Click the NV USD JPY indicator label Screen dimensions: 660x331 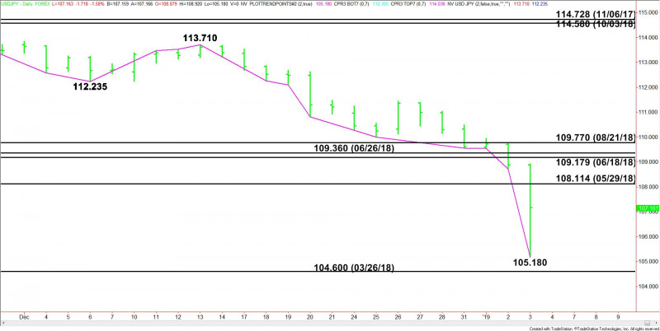tap(475, 3)
